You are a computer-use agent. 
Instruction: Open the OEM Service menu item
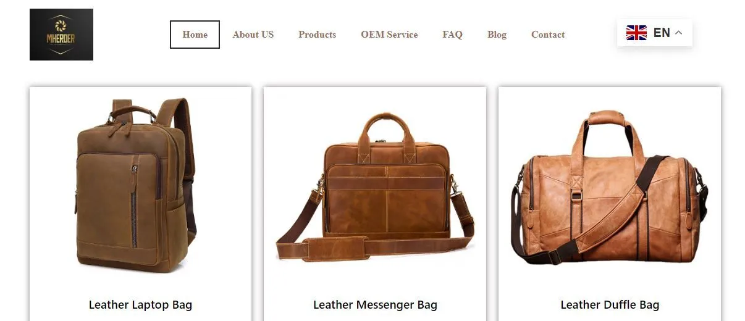389,35
